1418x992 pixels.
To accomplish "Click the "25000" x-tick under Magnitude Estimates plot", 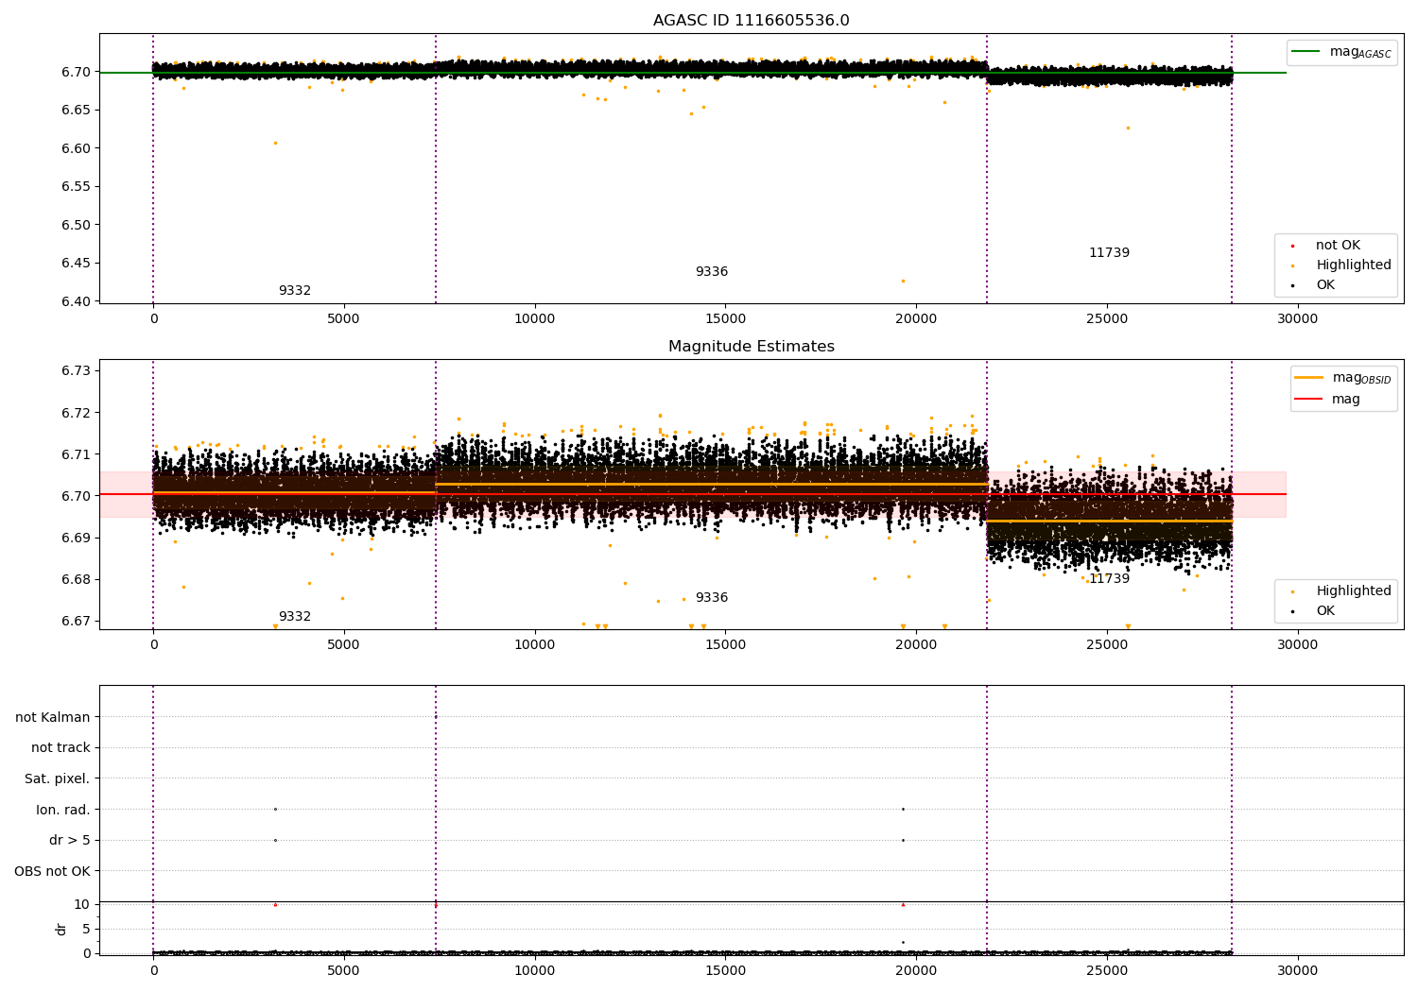I will point(1107,645).
